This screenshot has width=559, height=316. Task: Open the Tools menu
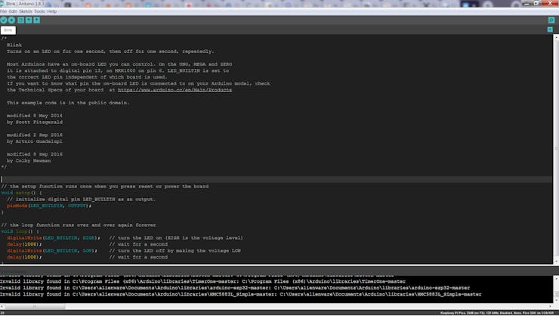tap(39, 11)
